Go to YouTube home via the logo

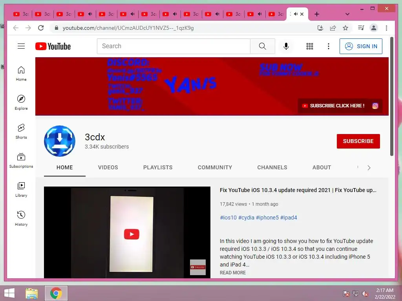click(53, 46)
